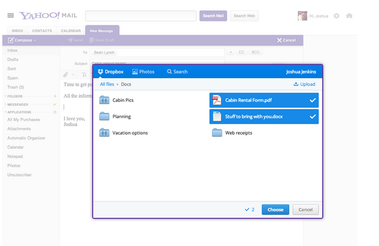Screen dimensions: 379x246
Task: Click the Upload link in Dropbox chooser
Action: (x=304, y=84)
